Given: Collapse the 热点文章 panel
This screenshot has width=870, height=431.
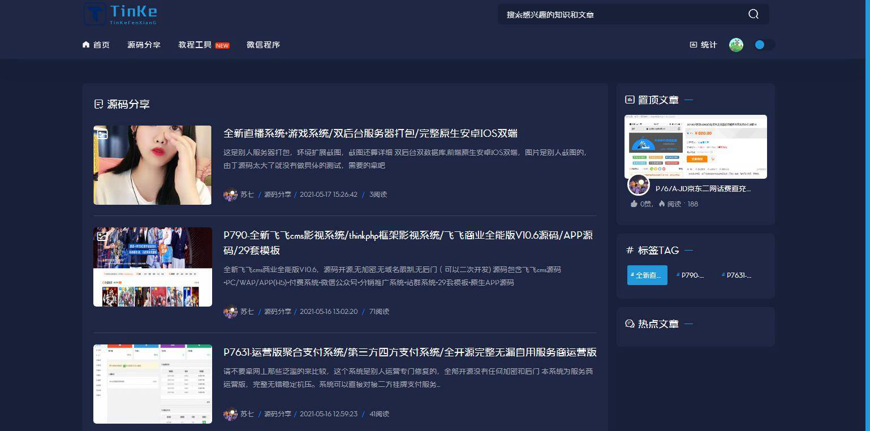Looking at the screenshot, I should (x=688, y=324).
